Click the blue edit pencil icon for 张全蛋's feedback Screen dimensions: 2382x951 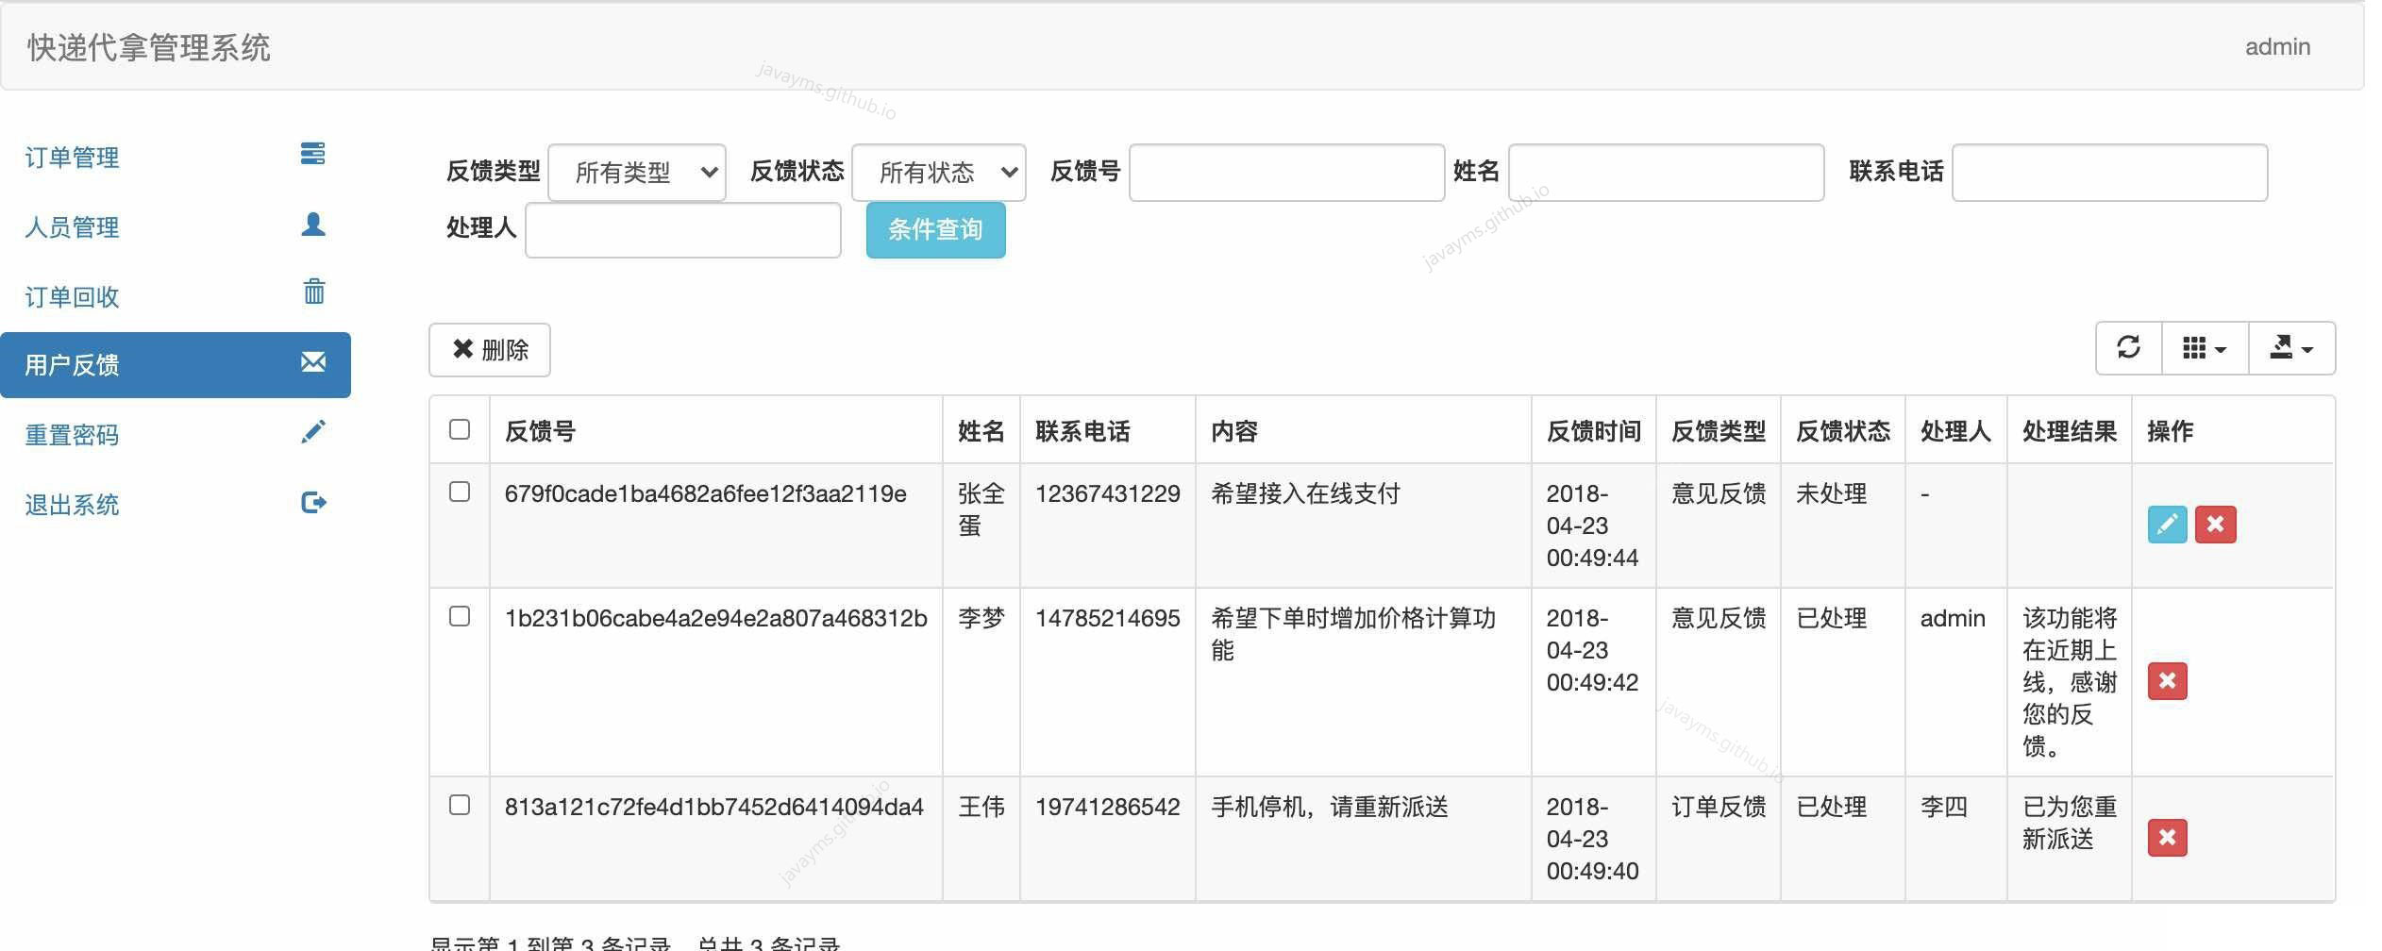(2166, 525)
